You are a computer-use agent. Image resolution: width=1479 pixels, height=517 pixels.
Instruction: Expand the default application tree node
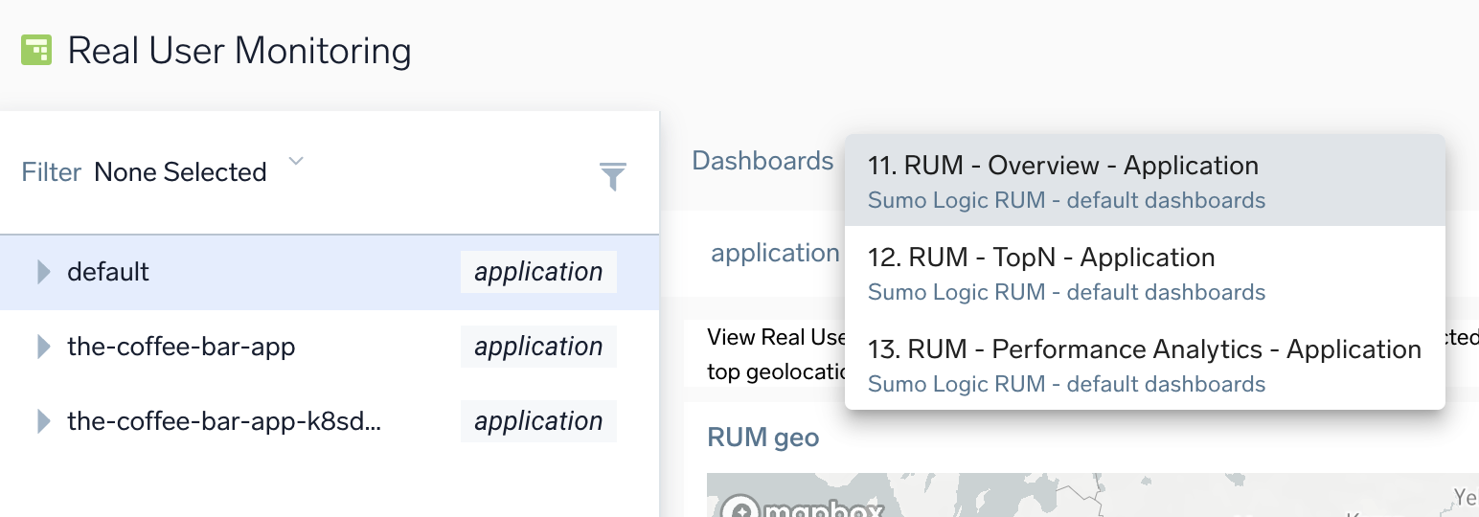coord(43,272)
